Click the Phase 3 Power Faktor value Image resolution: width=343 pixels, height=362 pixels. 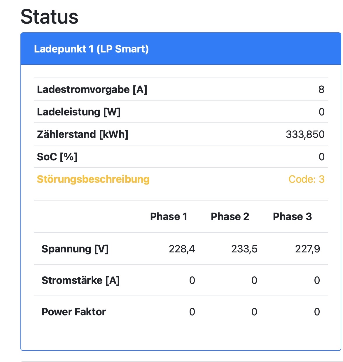pos(317,312)
